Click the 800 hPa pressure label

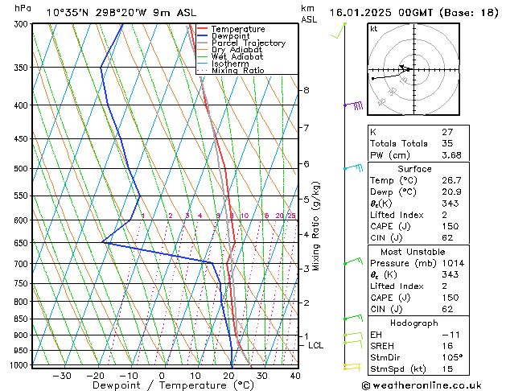(23, 302)
